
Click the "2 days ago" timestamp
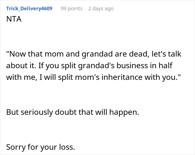(101, 9)
